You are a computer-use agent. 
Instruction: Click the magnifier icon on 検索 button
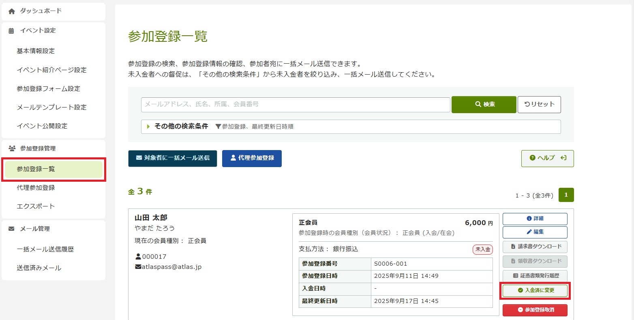478,104
